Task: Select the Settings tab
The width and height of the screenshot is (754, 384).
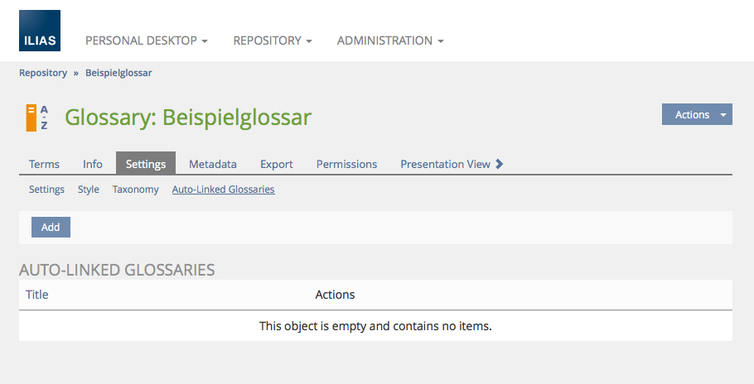Action: (x=146, y=164)
